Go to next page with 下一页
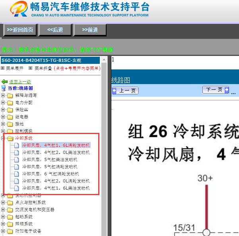Viewport: 239px width, 236px height. [x=216, y=90]
